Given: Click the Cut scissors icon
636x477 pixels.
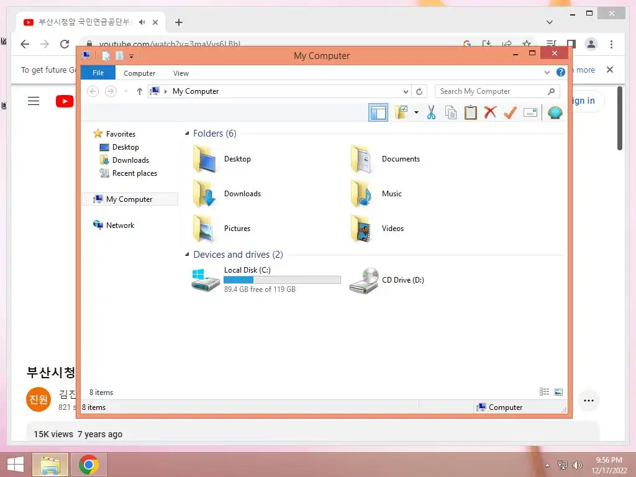Looking at the screenshot, I should pyautogui.click(x=431, y=112).
